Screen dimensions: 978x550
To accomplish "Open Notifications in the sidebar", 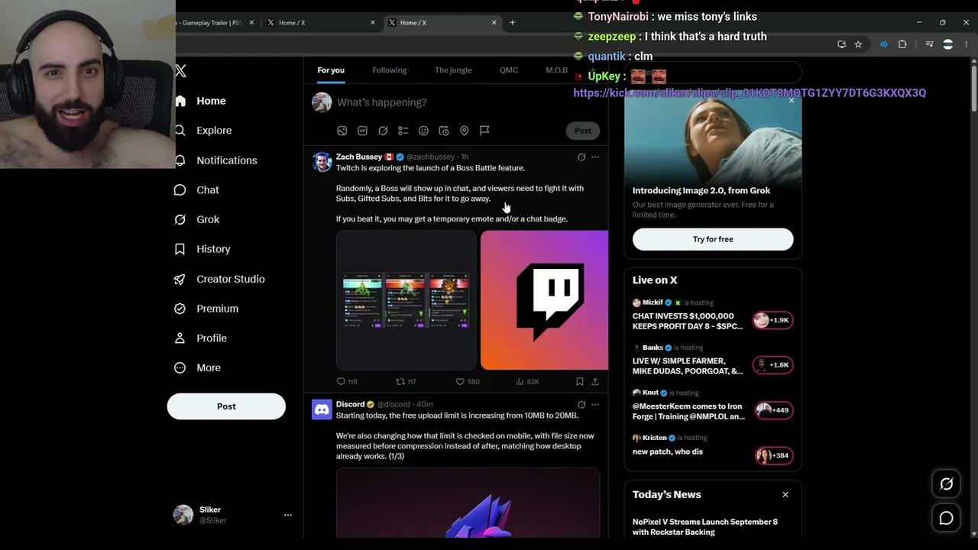I will tap(216, 160).
